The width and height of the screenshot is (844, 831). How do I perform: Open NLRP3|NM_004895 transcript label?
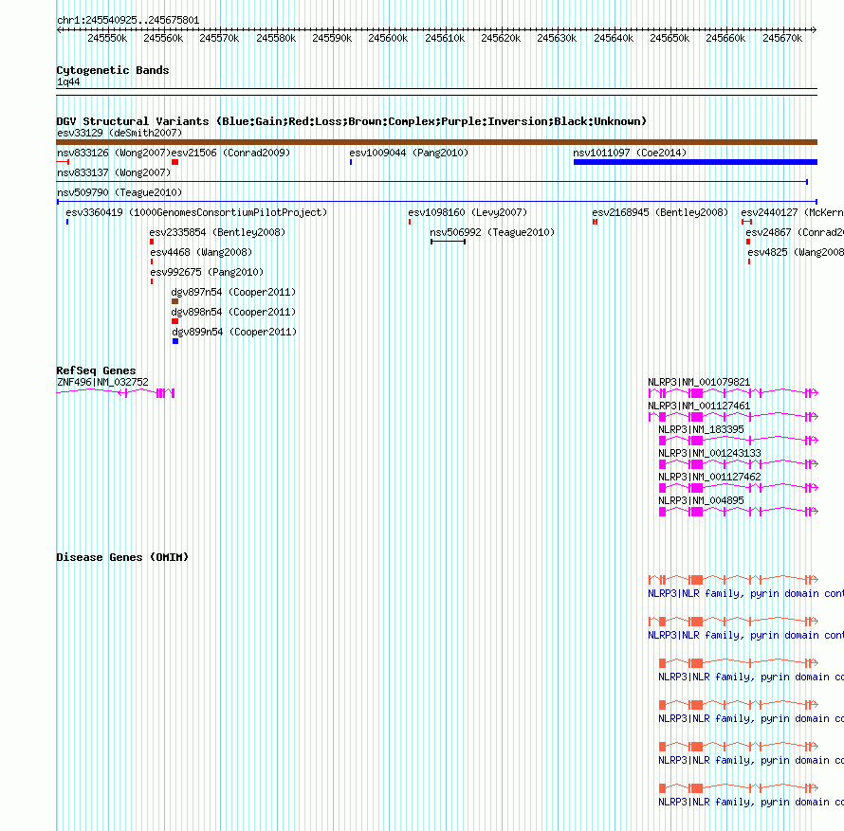(x=702, y=500)
